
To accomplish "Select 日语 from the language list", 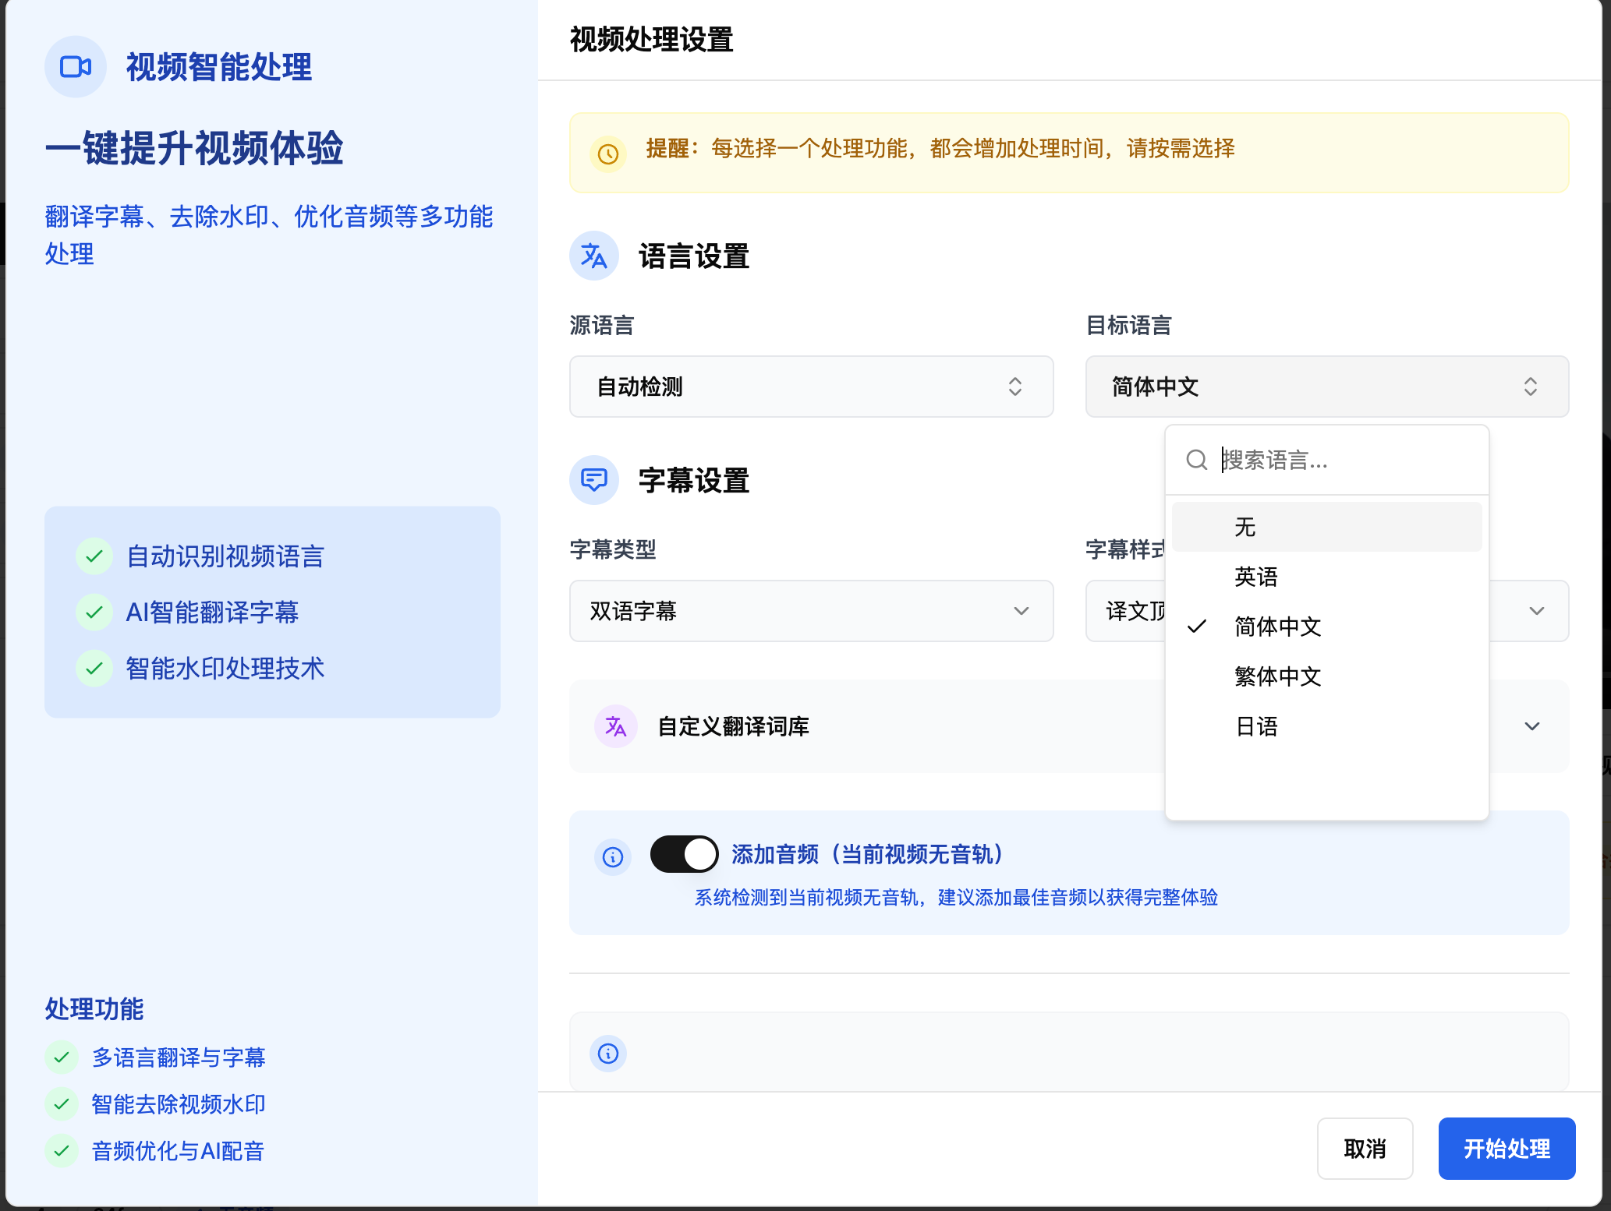I will coord(1256,726).
